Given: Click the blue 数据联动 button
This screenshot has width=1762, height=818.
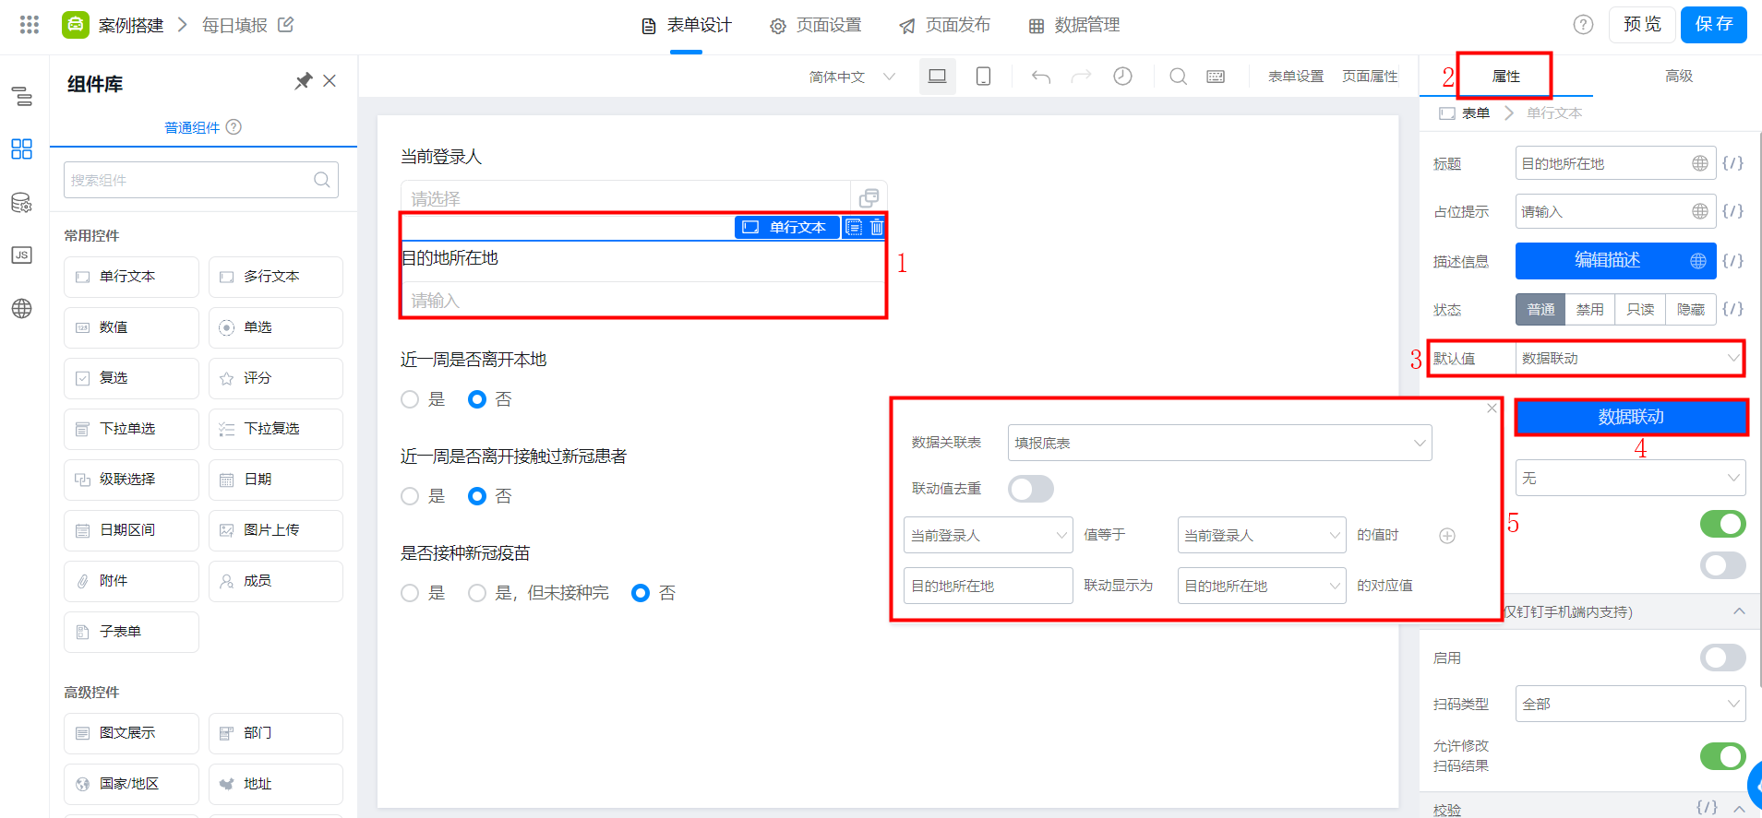Looking at the screenshot, I should coord(1630,417).
